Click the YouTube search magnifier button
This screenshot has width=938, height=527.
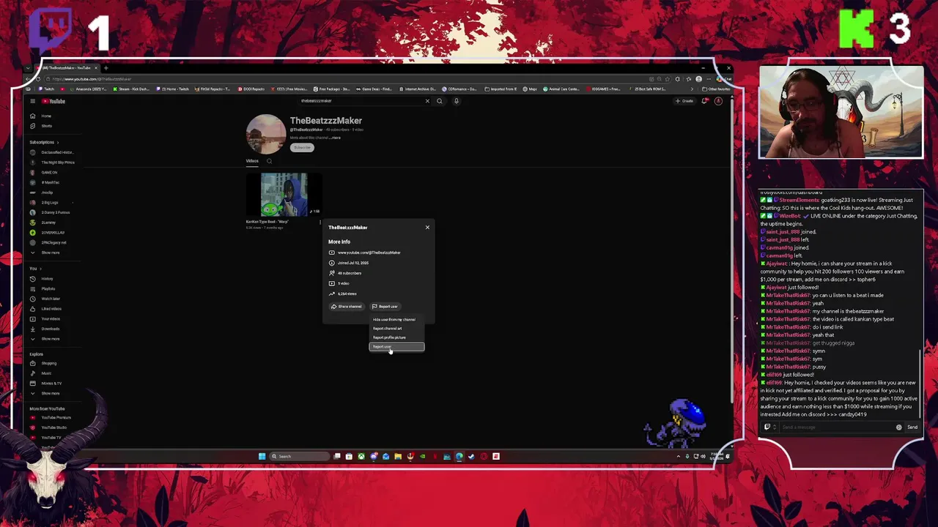(440, 101)
